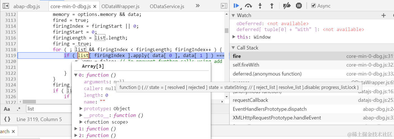
Task: Pretty print the source with braces icon
Action: pyautogui.click(x=7, y=119)
